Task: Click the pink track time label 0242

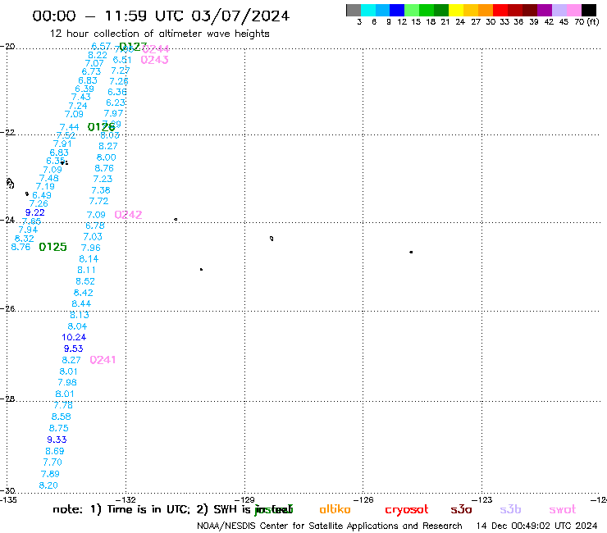Action: coord(128,215)
